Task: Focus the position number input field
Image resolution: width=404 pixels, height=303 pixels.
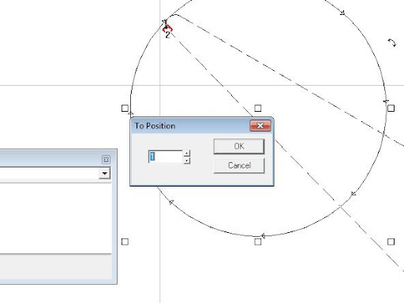Action: [x=166, y=157]
